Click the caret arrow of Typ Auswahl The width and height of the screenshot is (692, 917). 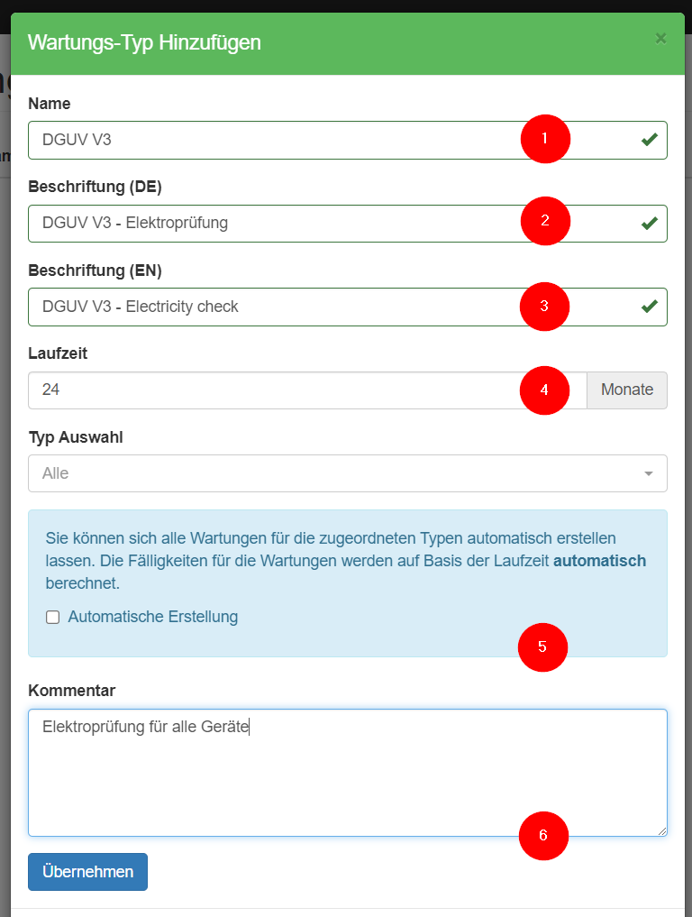pyautogui.click(x=648, y=474)
